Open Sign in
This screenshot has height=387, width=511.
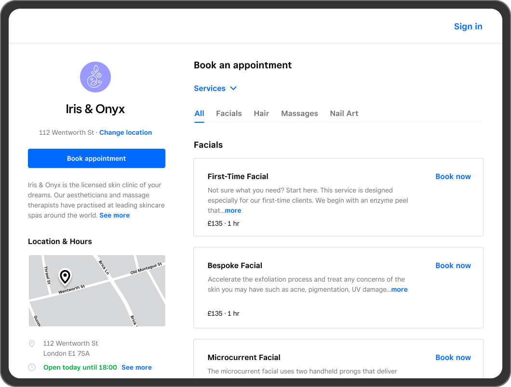coord(468,26)
